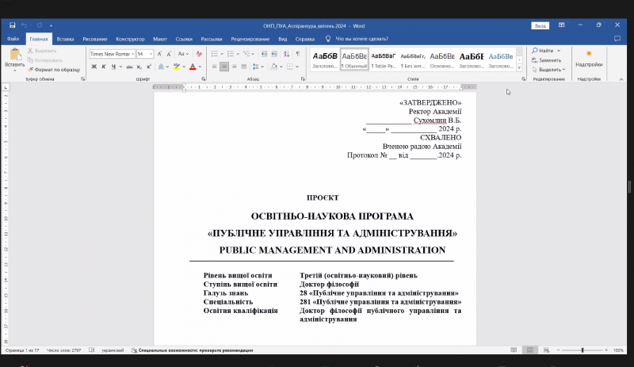Decrease font size with smaller A

(169, 54)
